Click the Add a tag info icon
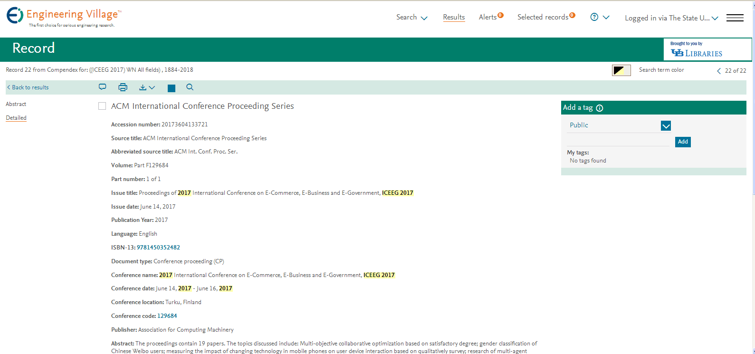 (x=600, y=108)
